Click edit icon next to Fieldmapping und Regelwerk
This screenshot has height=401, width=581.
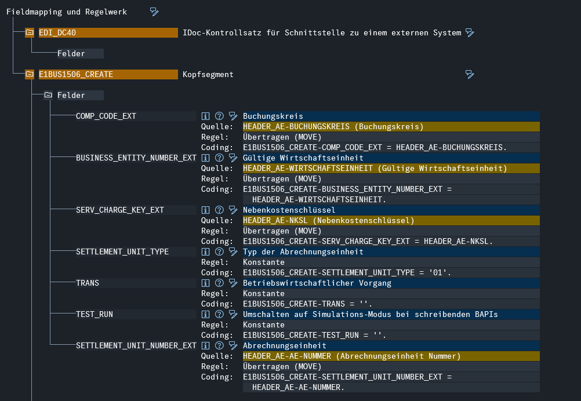pyautogui.click(x=154, y=12)
